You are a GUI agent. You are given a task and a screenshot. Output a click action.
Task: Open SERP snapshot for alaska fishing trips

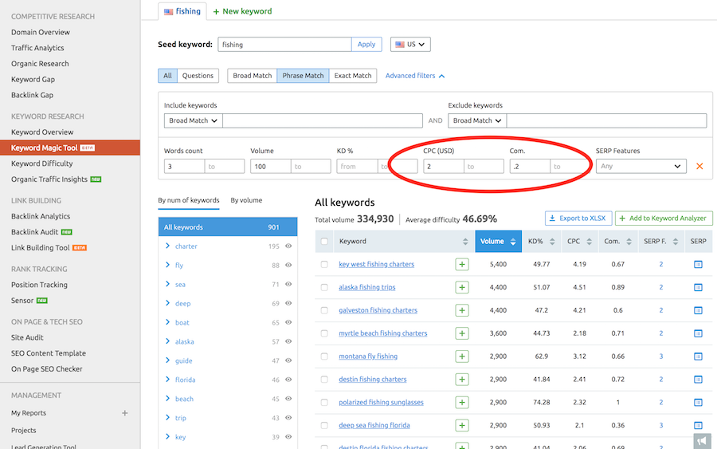pyautogui.click(x=698, y=287)
